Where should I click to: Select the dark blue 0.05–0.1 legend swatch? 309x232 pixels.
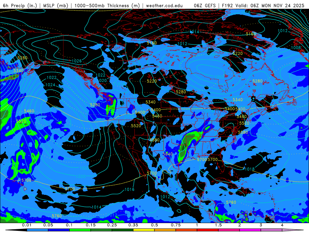tap(59, 230)
